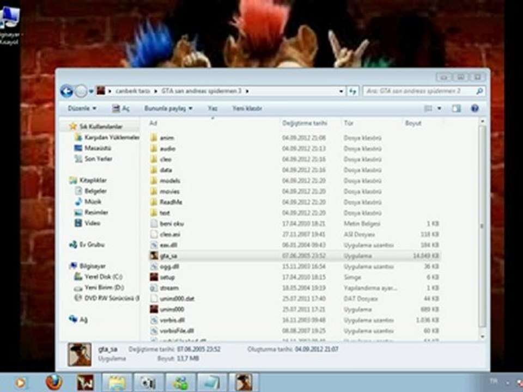
Task: Open Firefox from the taskbar
Action: [54, 382]
